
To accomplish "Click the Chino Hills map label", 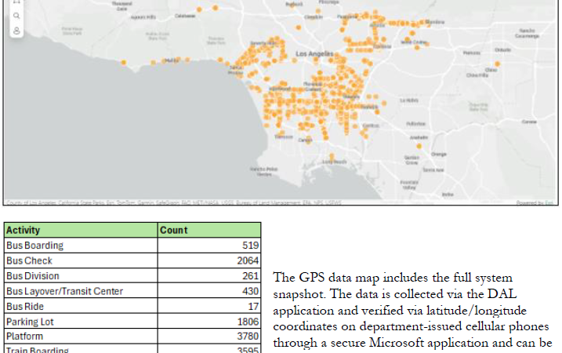I will click(x=477, y=76).
